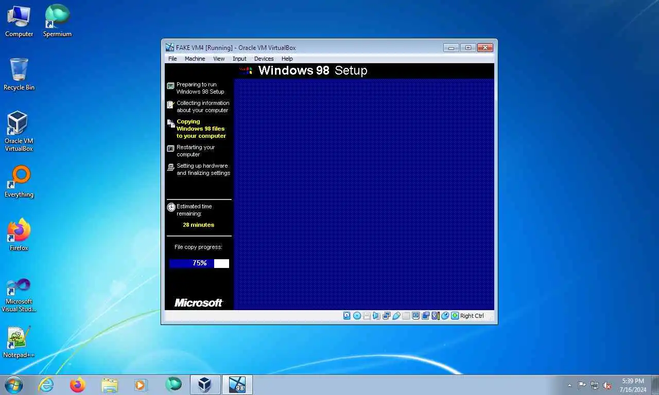Click 'Collecting information about your computer' step
659x395 pixels.
tap(203, 106)
